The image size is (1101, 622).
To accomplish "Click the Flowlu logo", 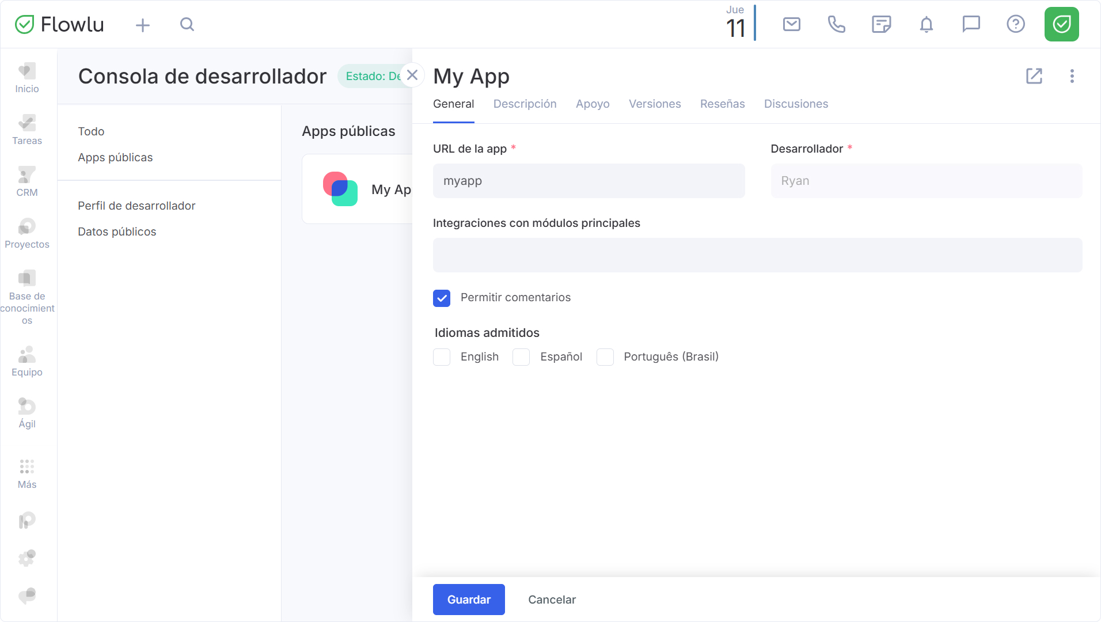I will tap(59, 24).
